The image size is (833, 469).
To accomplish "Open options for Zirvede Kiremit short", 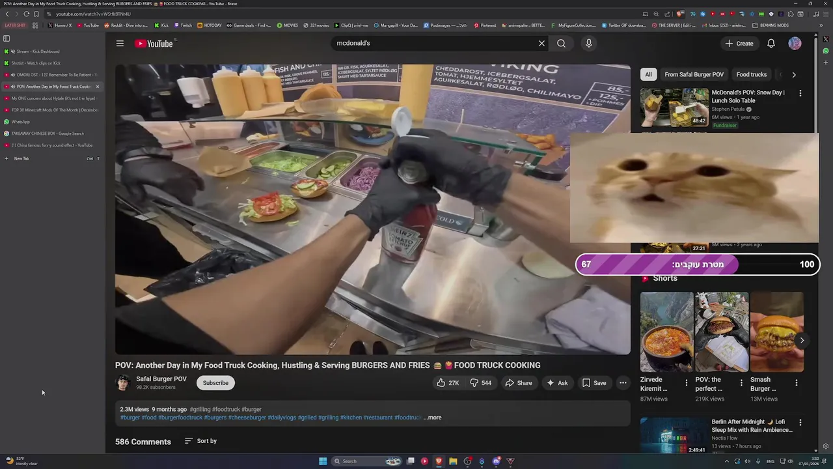I will [686, 383].
